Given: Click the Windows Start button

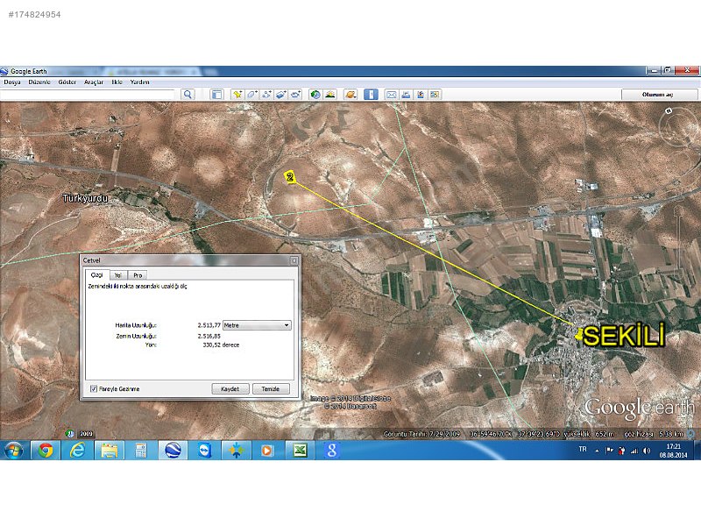Looking at the screenshot, I should coord(14,451).
